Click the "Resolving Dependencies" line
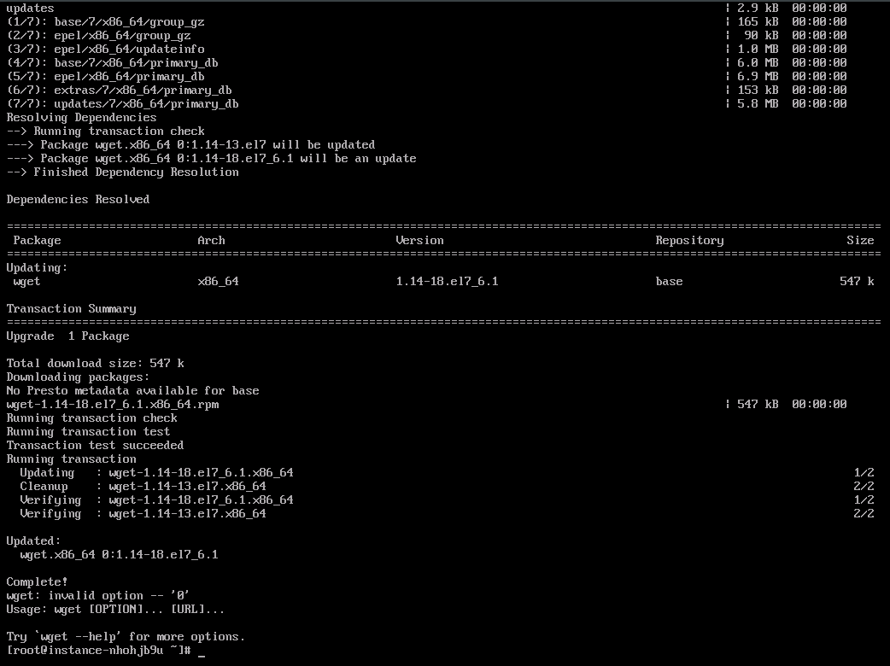Image resolution: width=890 pixels, height=666 pixels. click(82, 118)
